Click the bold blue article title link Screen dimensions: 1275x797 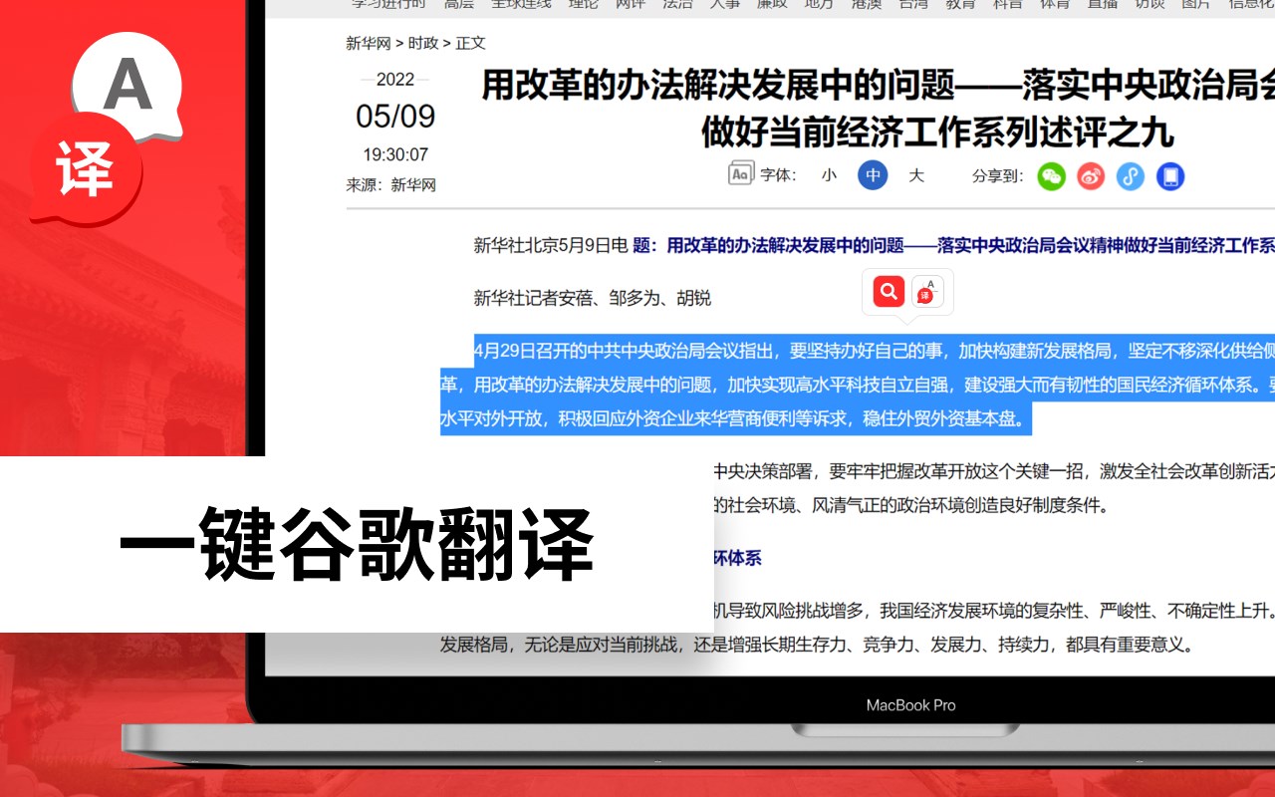953,244
